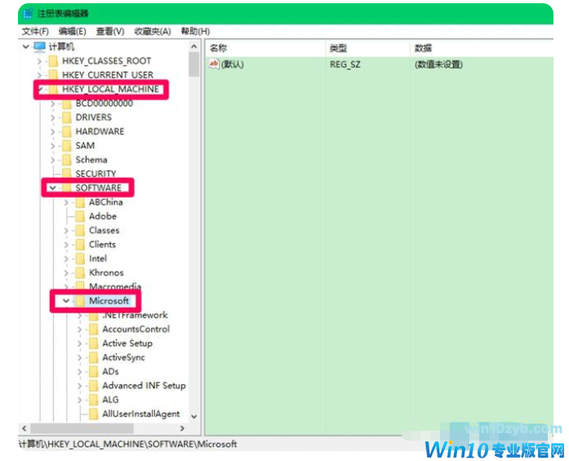Click the HARDWARE folder icon
Screen dimensions: 569x461
67,131
